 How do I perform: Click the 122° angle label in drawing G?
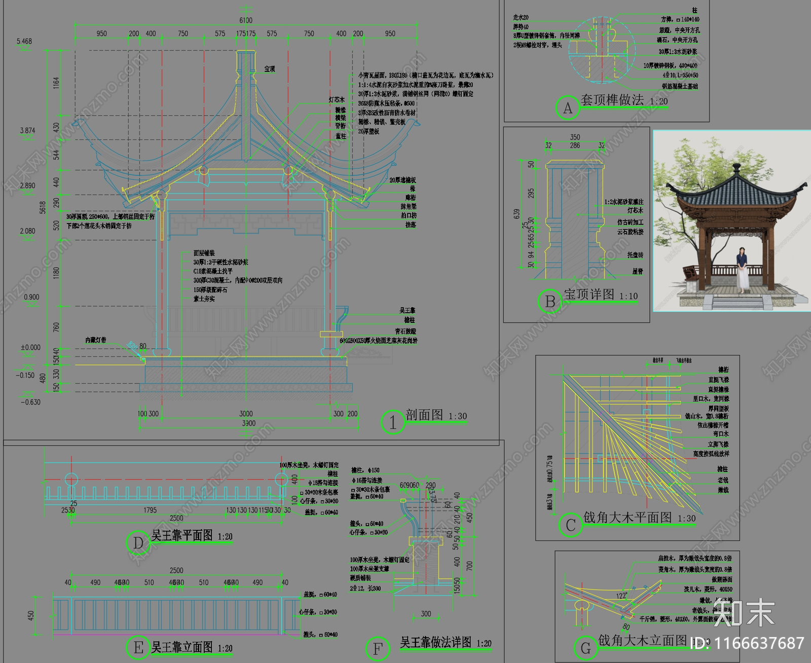pos(622,596)
